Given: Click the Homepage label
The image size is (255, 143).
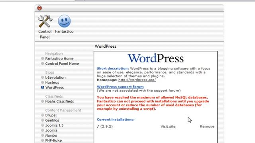Looking at the screenshot, I should click(107, 80).
